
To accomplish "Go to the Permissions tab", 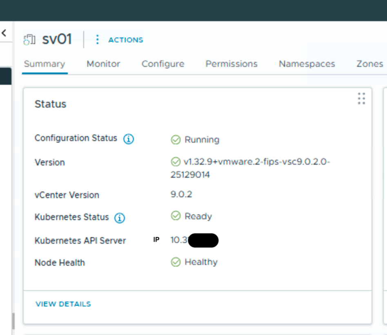I will tap(231, 64).
